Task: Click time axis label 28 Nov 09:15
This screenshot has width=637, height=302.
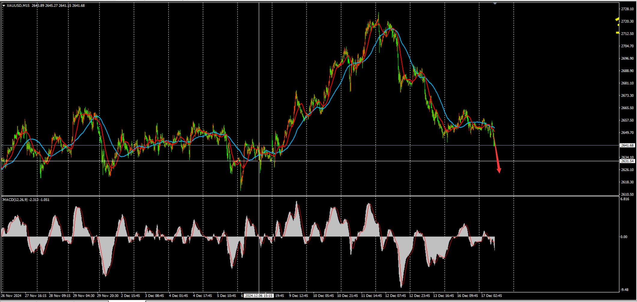Action: point(60,296)
